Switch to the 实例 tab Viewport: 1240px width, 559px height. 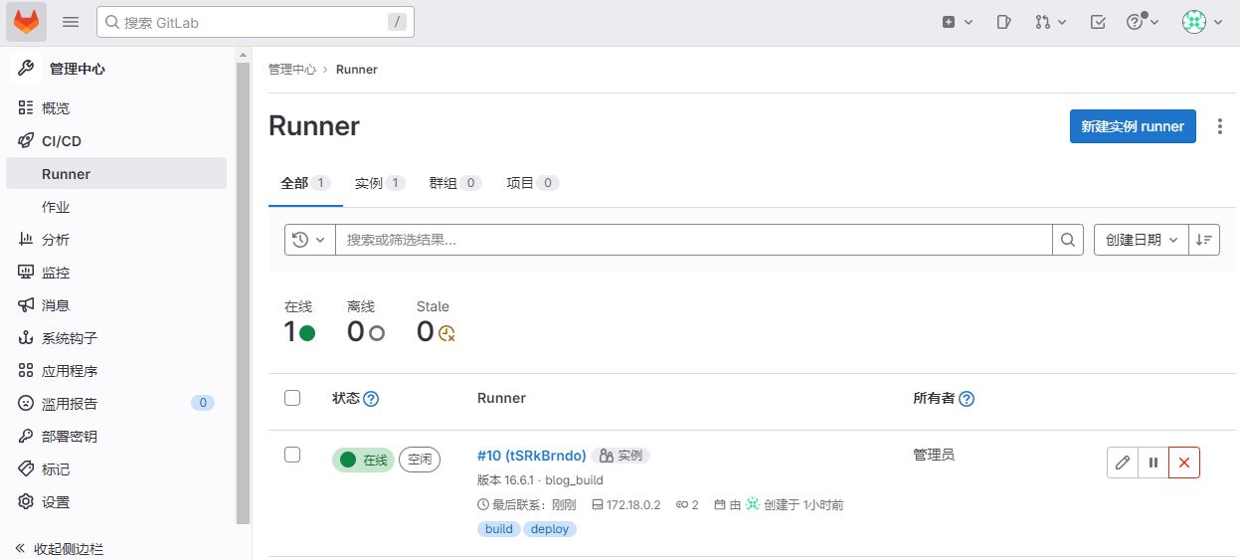pyautogui.click(x=380, y=183)
